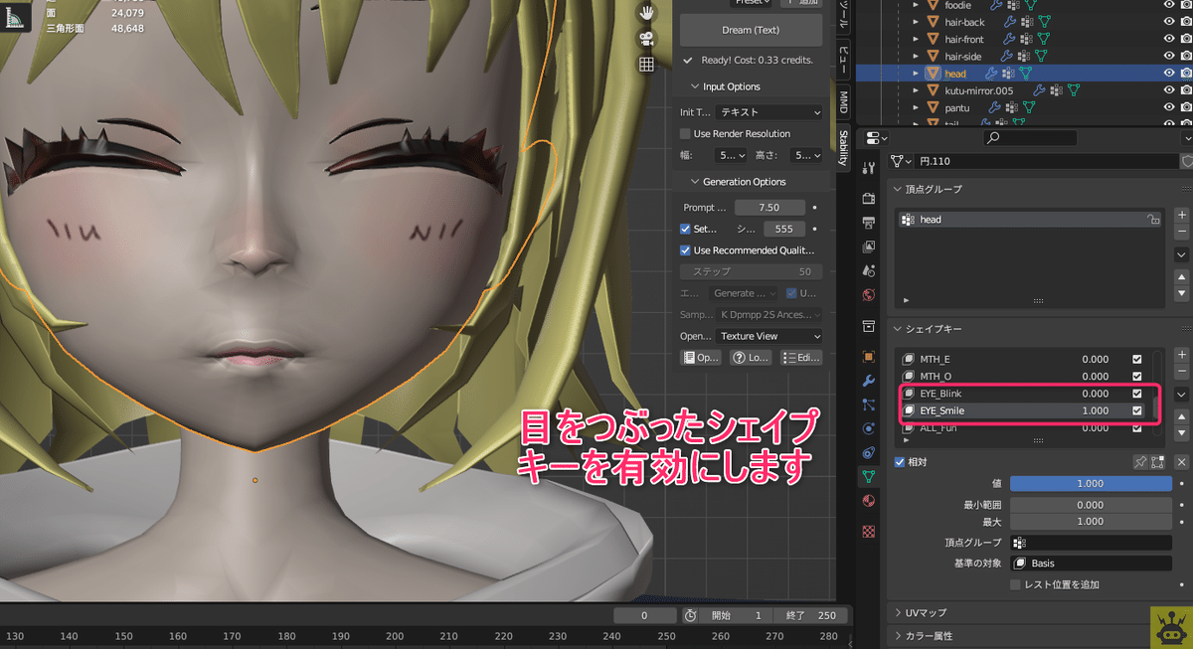This screenshot has height=649, width=1193.
Task: Toggle shape key pin icon
Action: [x=1141, y=462]
